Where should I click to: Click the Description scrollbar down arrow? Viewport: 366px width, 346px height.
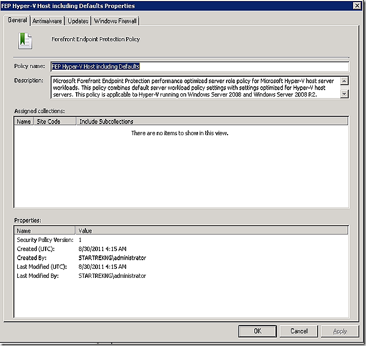pyautogui.click(x=345, y=94)
